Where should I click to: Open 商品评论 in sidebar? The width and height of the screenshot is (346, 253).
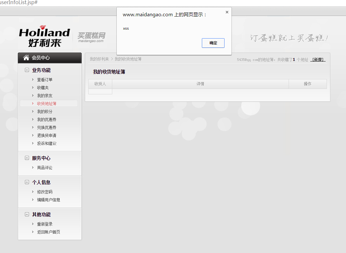pyautogui.click(x=45, y=168)
